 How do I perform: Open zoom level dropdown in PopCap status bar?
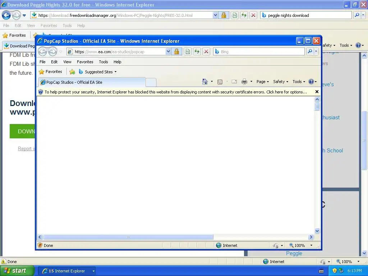[311, 245]
